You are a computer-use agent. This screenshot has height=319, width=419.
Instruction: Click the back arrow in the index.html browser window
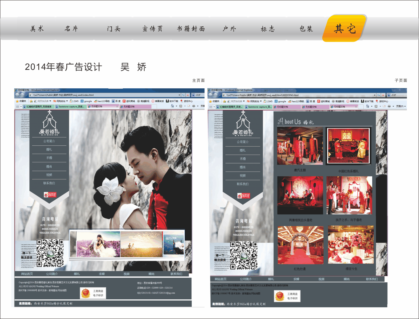tap(17, 95)
